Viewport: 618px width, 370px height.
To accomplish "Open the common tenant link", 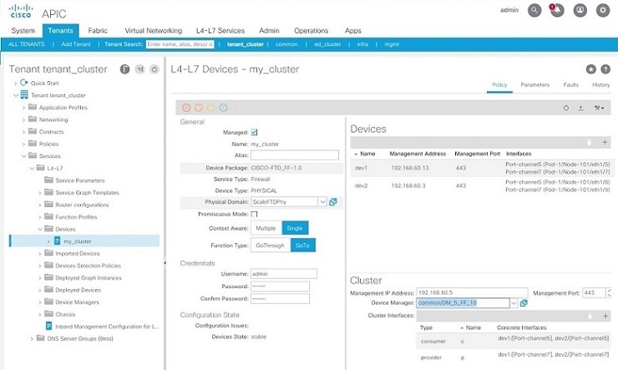I will [x=286, y=44].
